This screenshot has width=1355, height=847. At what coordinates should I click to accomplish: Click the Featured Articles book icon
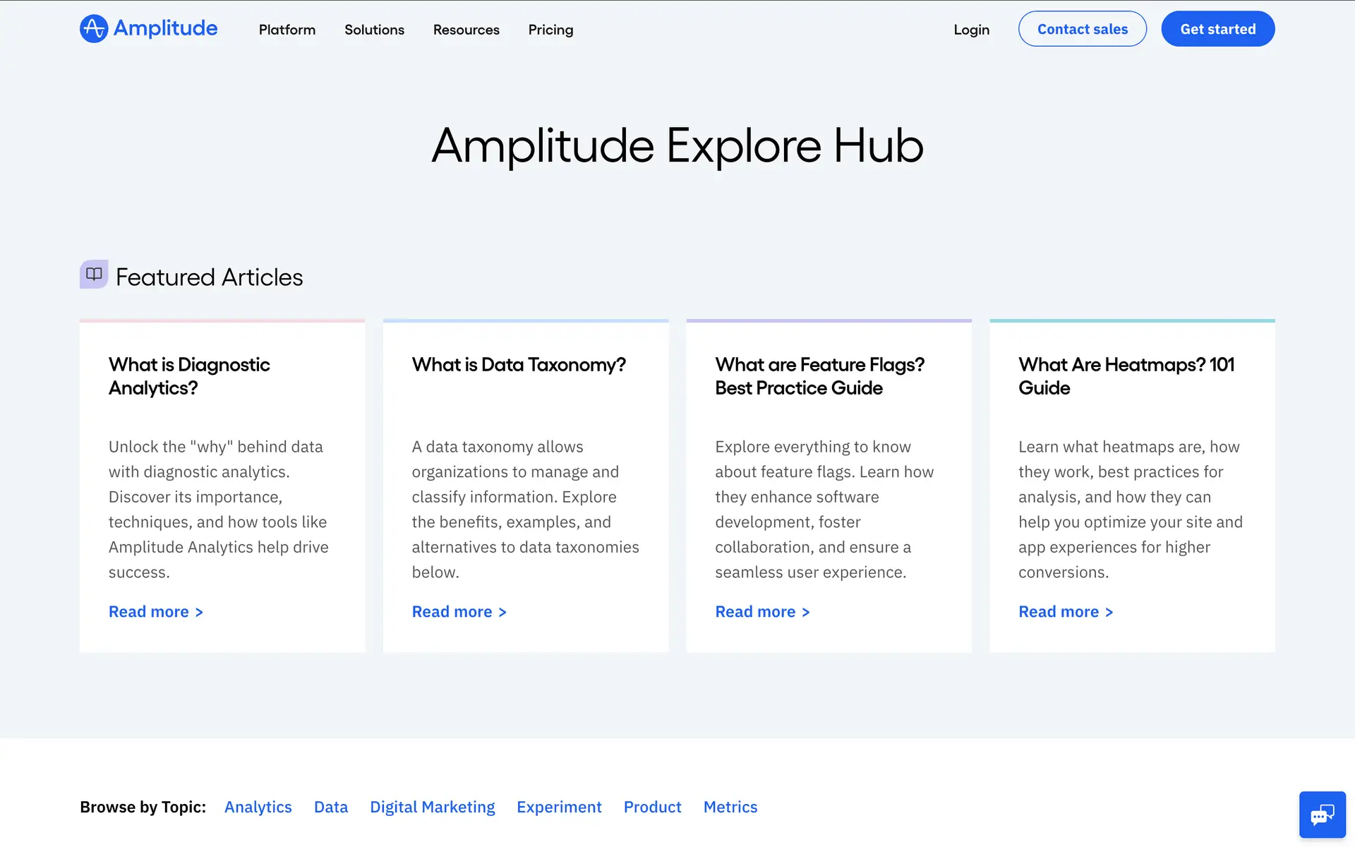94,275
